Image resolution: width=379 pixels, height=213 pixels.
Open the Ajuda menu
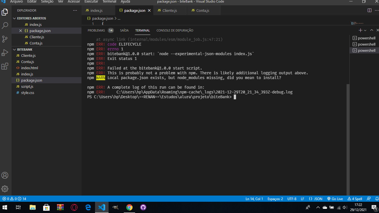pos(125,2)
